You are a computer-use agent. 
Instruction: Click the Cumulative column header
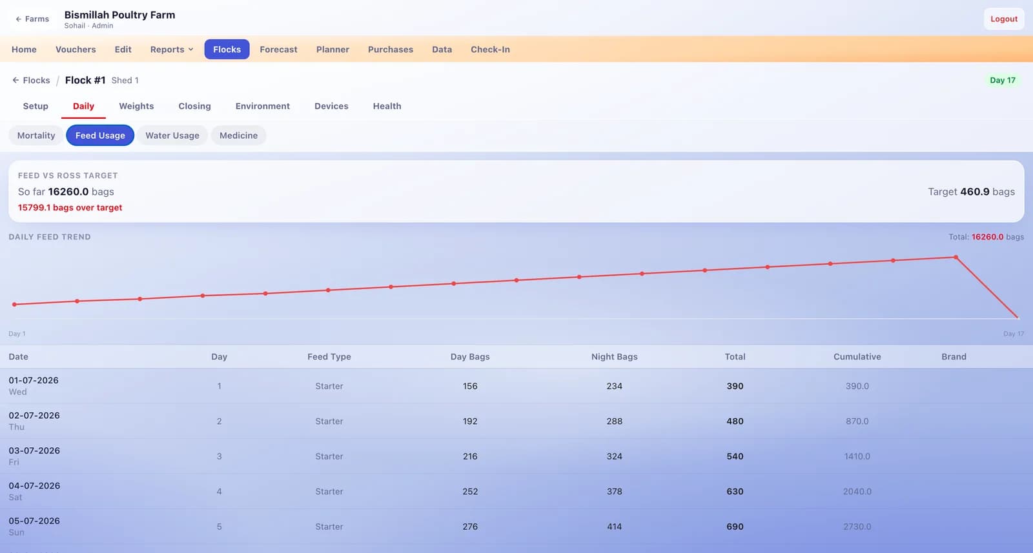pos(857,357)
